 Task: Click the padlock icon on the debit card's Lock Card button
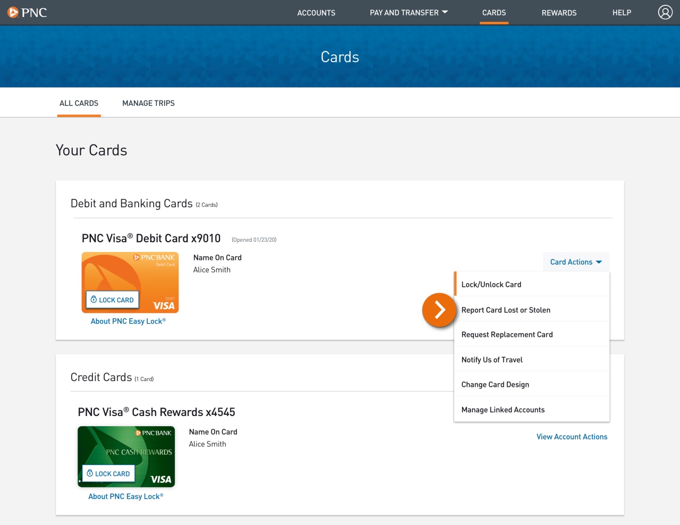95,299
